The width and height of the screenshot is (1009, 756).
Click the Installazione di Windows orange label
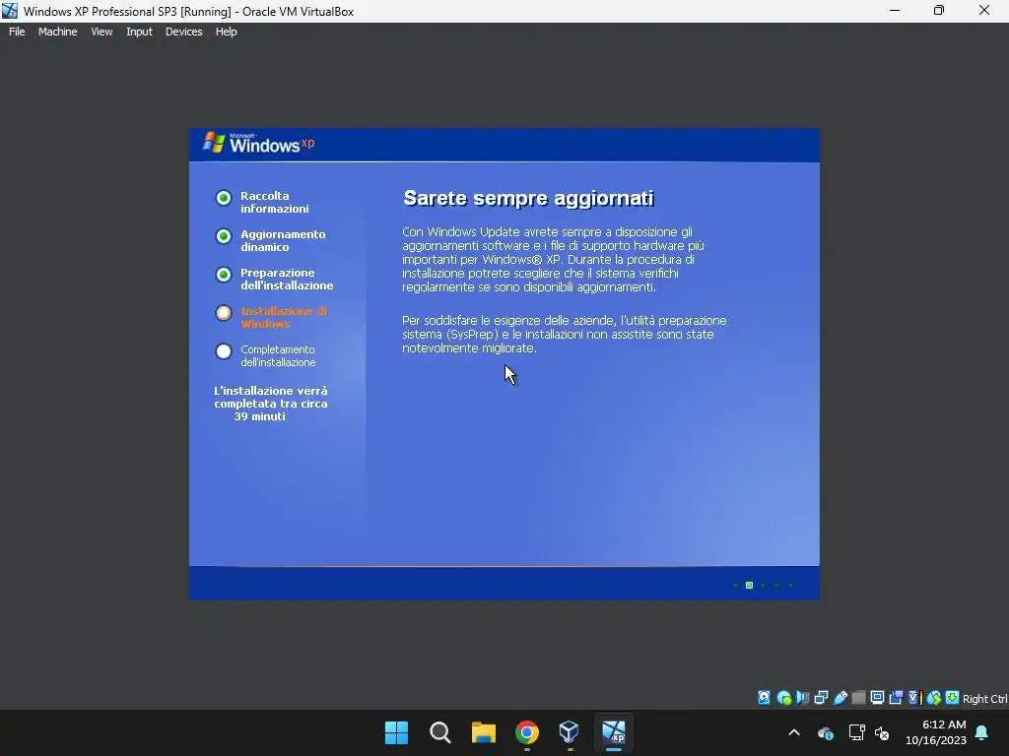tap(284, 318)
